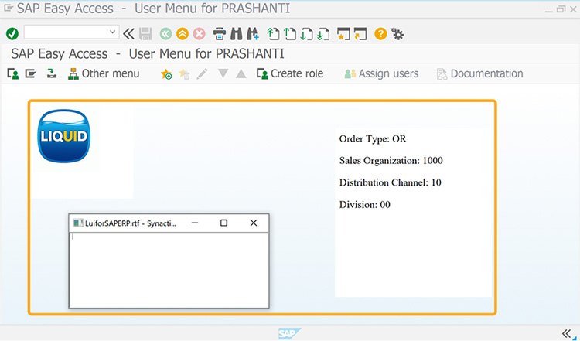Click the Find Next binoculars-plus icon

253,34
